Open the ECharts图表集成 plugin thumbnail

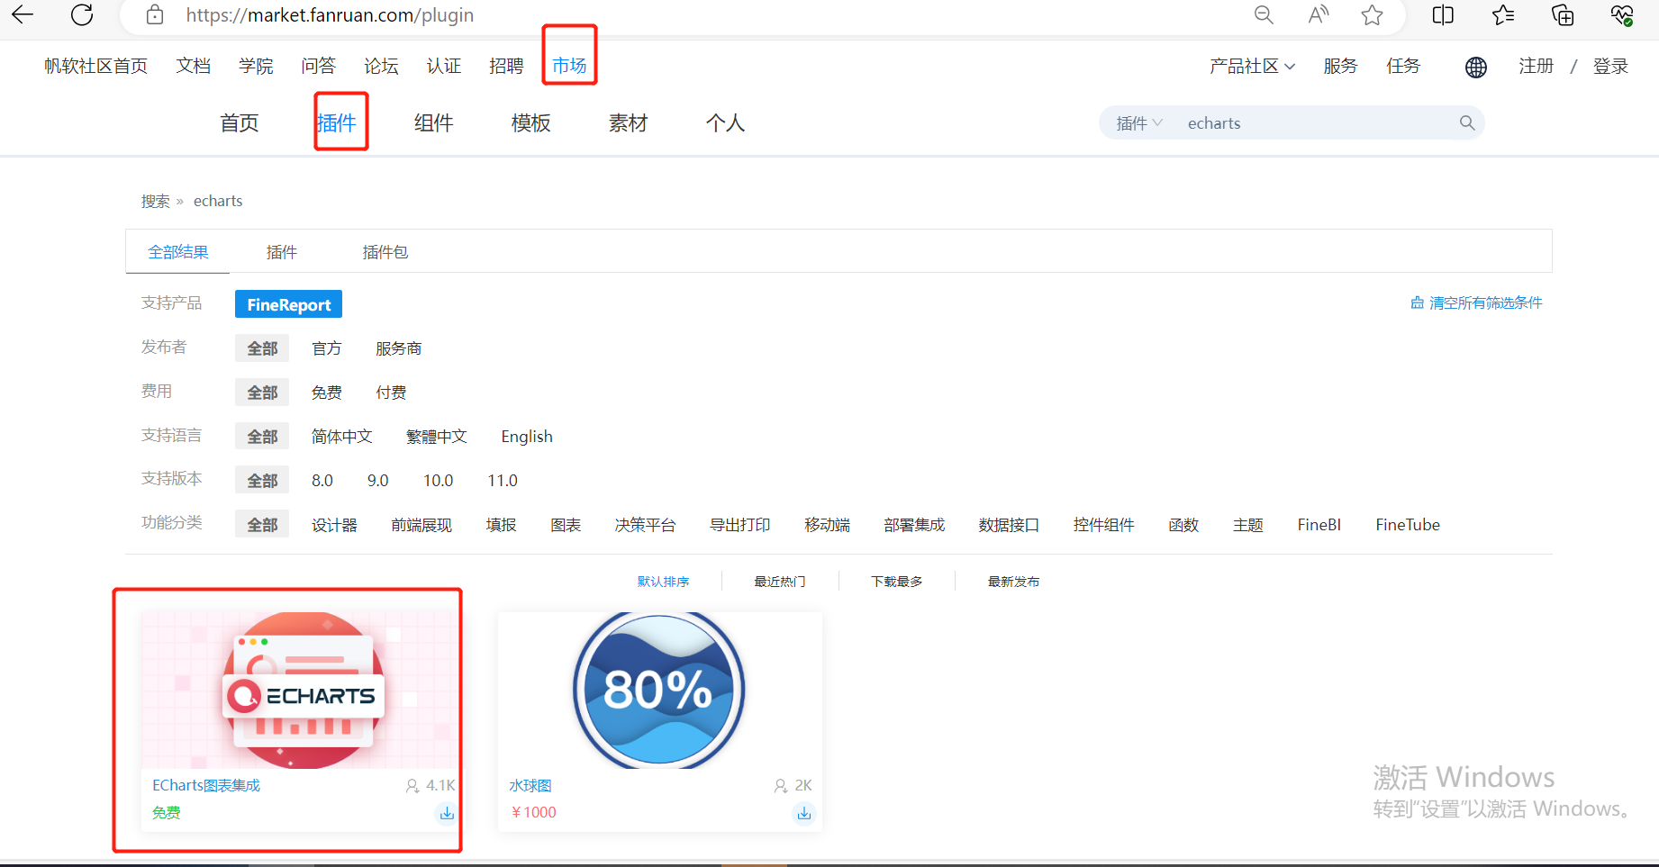300,691
